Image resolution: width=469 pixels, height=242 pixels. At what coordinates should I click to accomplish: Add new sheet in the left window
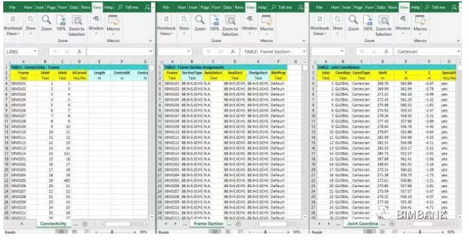(85, 224)
